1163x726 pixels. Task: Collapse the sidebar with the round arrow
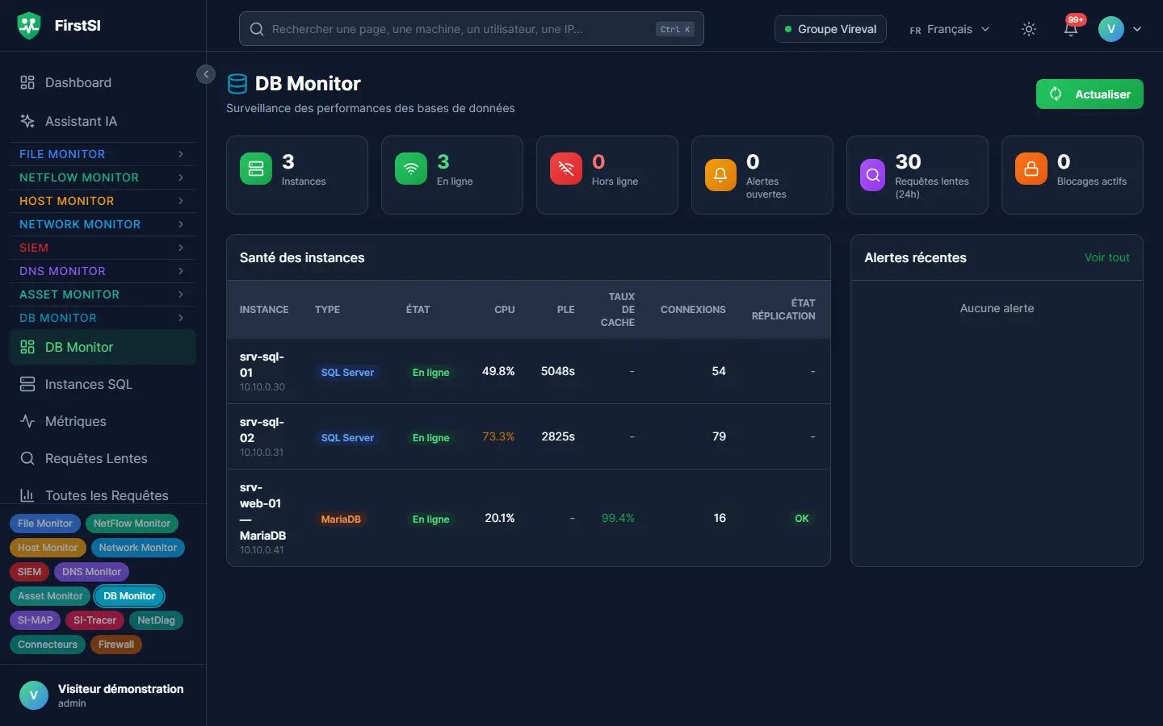pos(206,74)
